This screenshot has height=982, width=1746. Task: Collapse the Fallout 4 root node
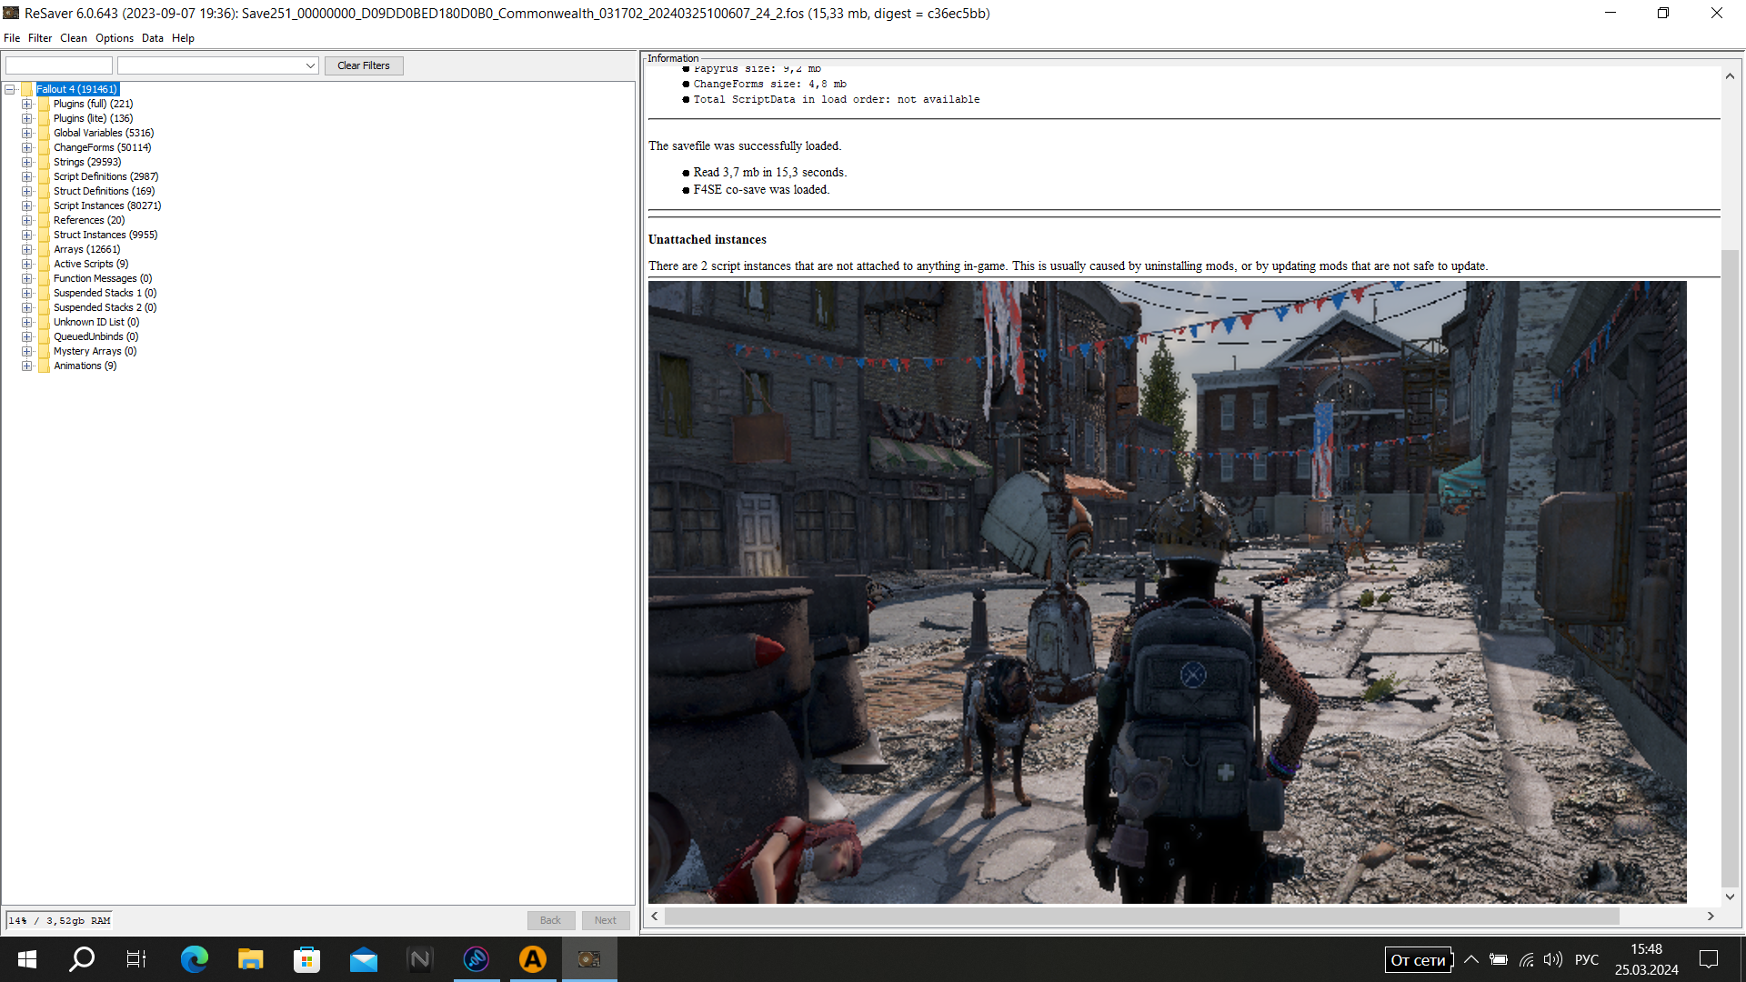[10, 89]
